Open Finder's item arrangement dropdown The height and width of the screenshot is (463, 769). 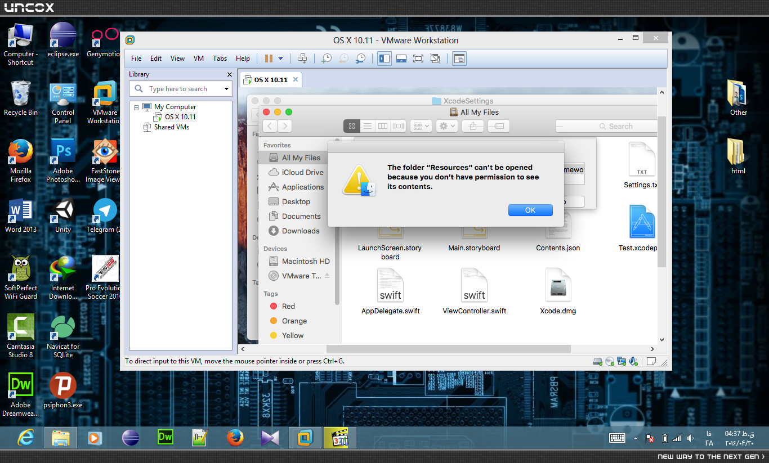tap(421, 126)
